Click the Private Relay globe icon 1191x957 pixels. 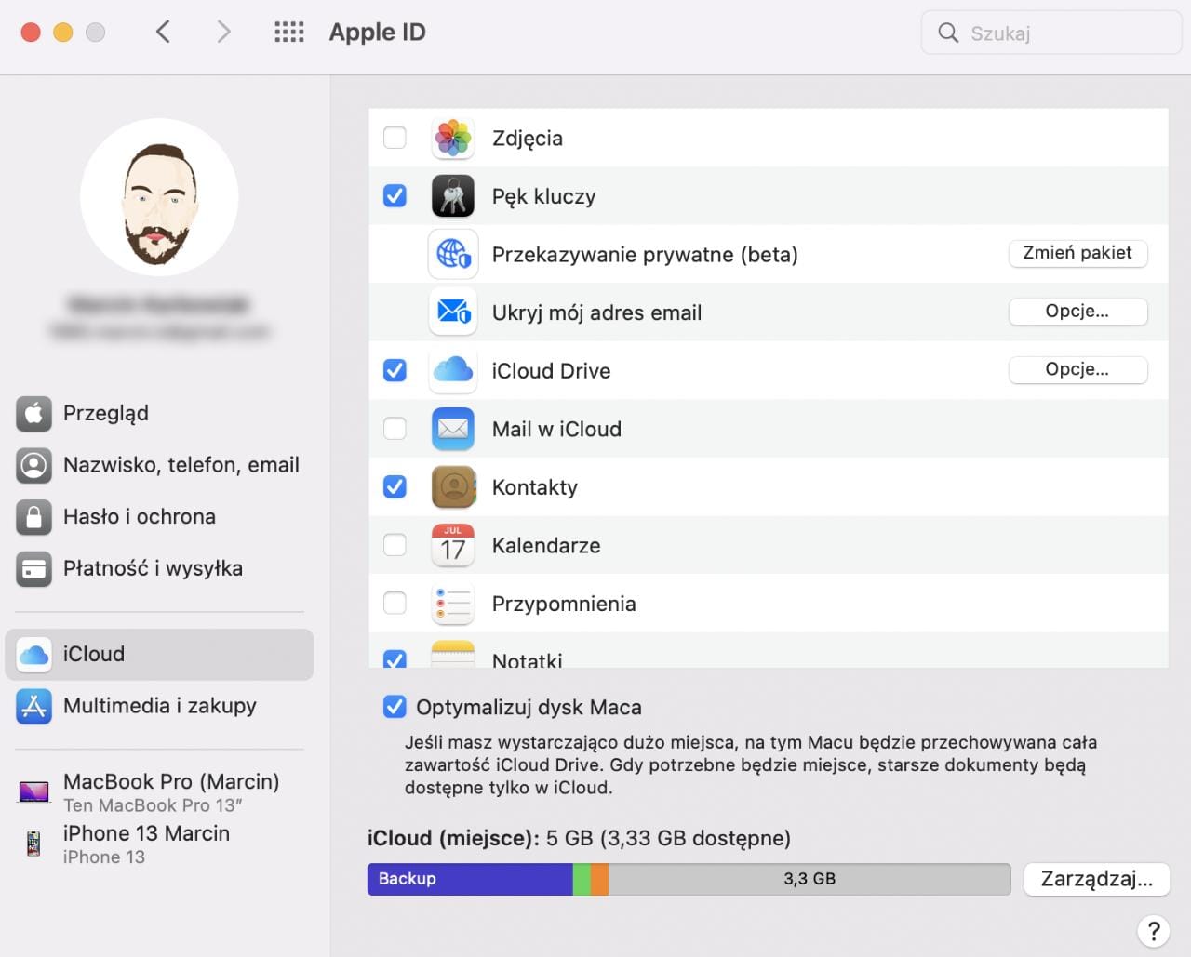453,254
